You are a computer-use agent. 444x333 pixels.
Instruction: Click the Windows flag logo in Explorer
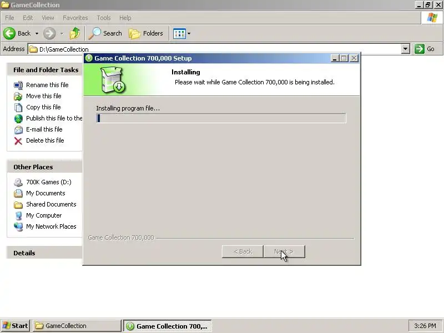point(432,18)
